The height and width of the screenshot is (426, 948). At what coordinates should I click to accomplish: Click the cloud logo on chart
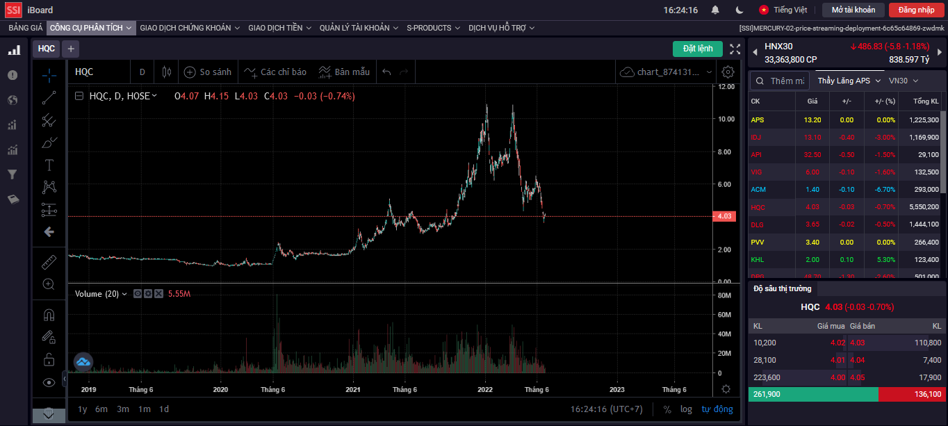[x=83, y=362]
